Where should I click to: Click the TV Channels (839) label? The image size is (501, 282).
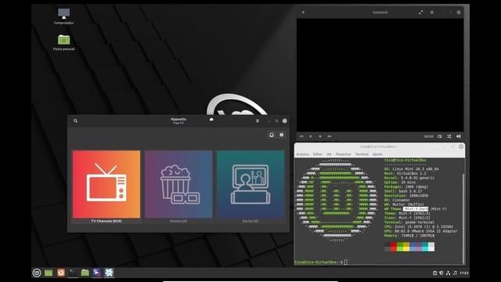[x=106, y=221]
